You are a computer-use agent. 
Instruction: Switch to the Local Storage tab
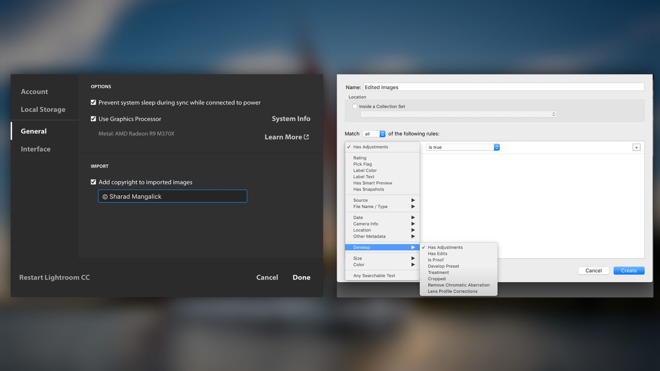[43, 109]
